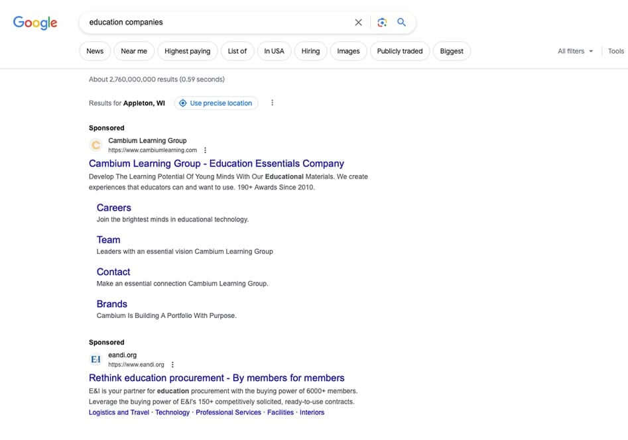
Task: Select the News filter chip
Action: 95,51
